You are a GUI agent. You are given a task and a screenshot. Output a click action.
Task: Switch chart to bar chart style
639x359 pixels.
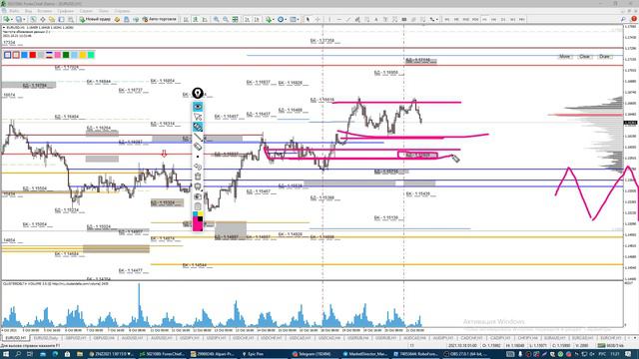click(x=186, y=19)
